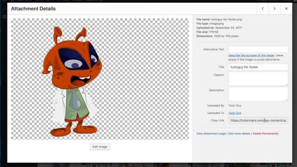The width and height of the screenshot is (297, 167).
Task: Click the 'Uploaded on: September 24, 2017' text
Action: coord(219,28)
